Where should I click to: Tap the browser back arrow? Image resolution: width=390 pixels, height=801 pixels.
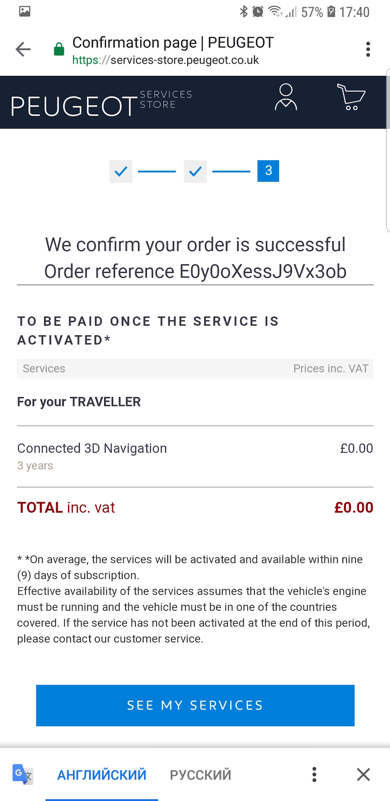(23, 49)
